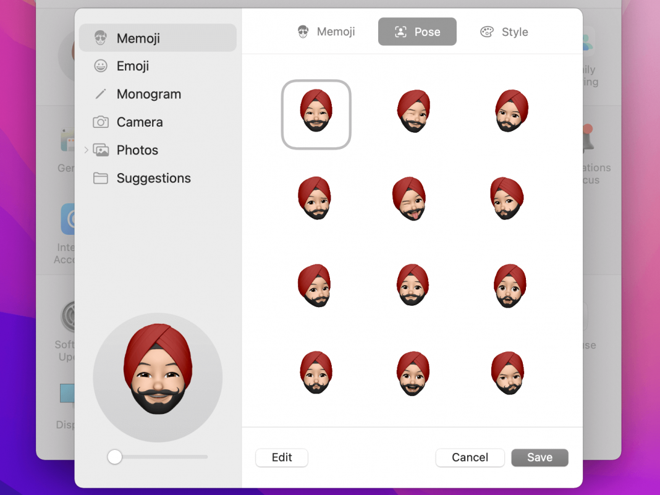
Task: Choose the Monogram pencil icon
Action: [x=101, y=94]
